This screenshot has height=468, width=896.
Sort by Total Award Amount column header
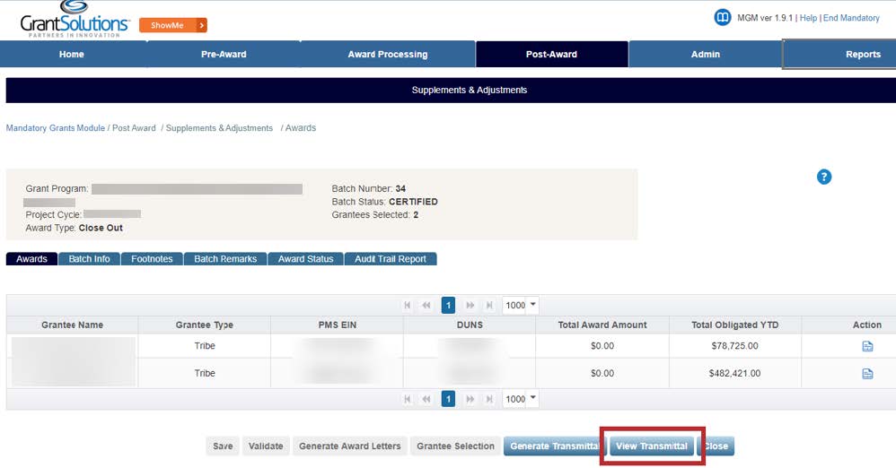[x=602, y=325]
